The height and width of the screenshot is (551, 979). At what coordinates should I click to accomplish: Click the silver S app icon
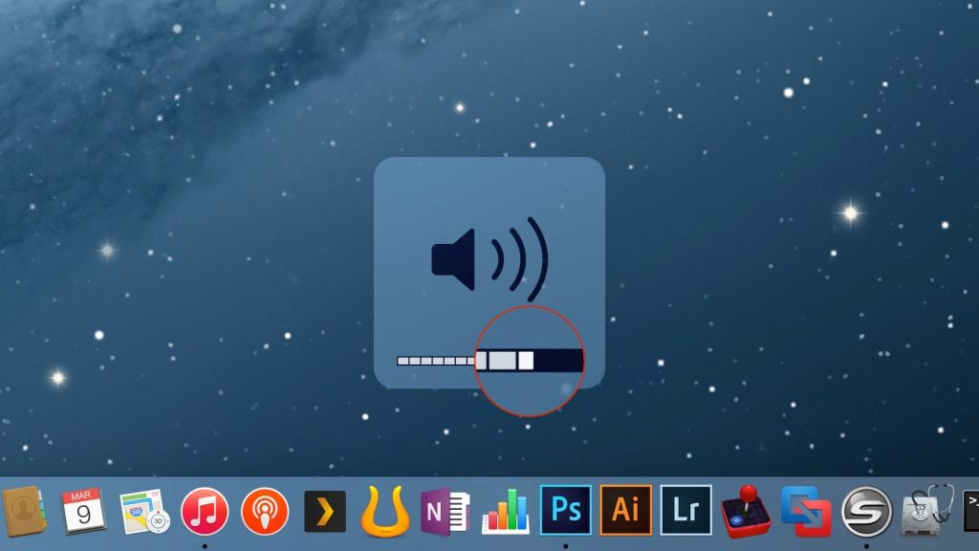[865, 510]
